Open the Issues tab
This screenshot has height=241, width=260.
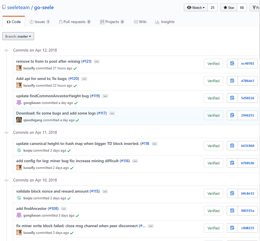click(x=40, y=22)
